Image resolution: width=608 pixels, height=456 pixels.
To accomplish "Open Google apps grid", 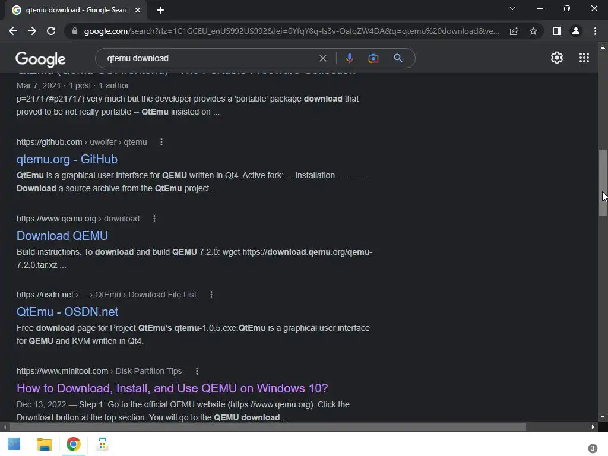I will tap(584, 58).
